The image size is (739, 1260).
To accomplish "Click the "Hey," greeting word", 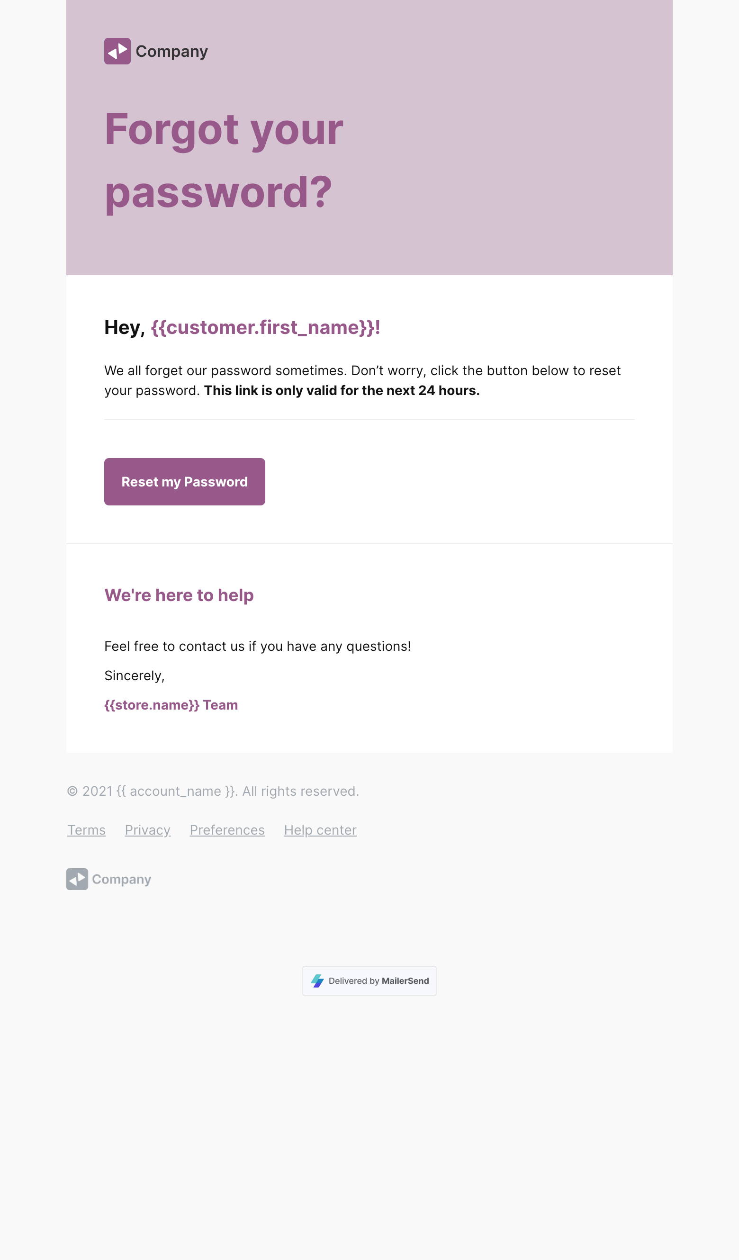I will (124, 327).
